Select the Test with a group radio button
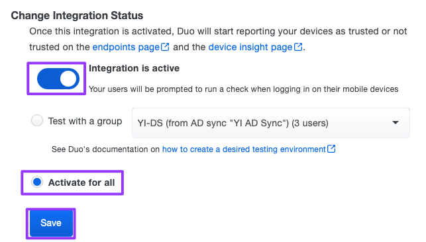 (37, 120)
